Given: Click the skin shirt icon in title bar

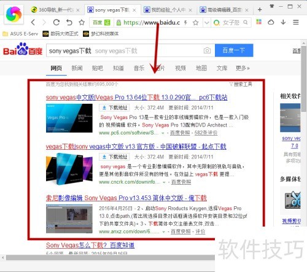Looking at the screenshot, I should coord(272,6).
